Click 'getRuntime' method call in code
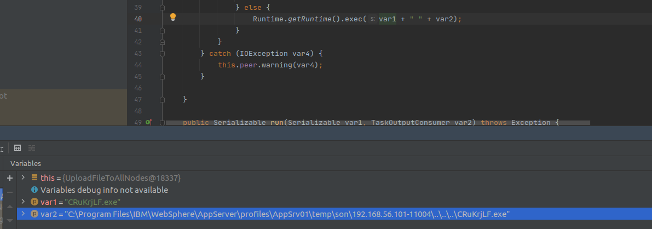Screen dimensions: 652x229 pyautogui.click(x=310, y=19)
